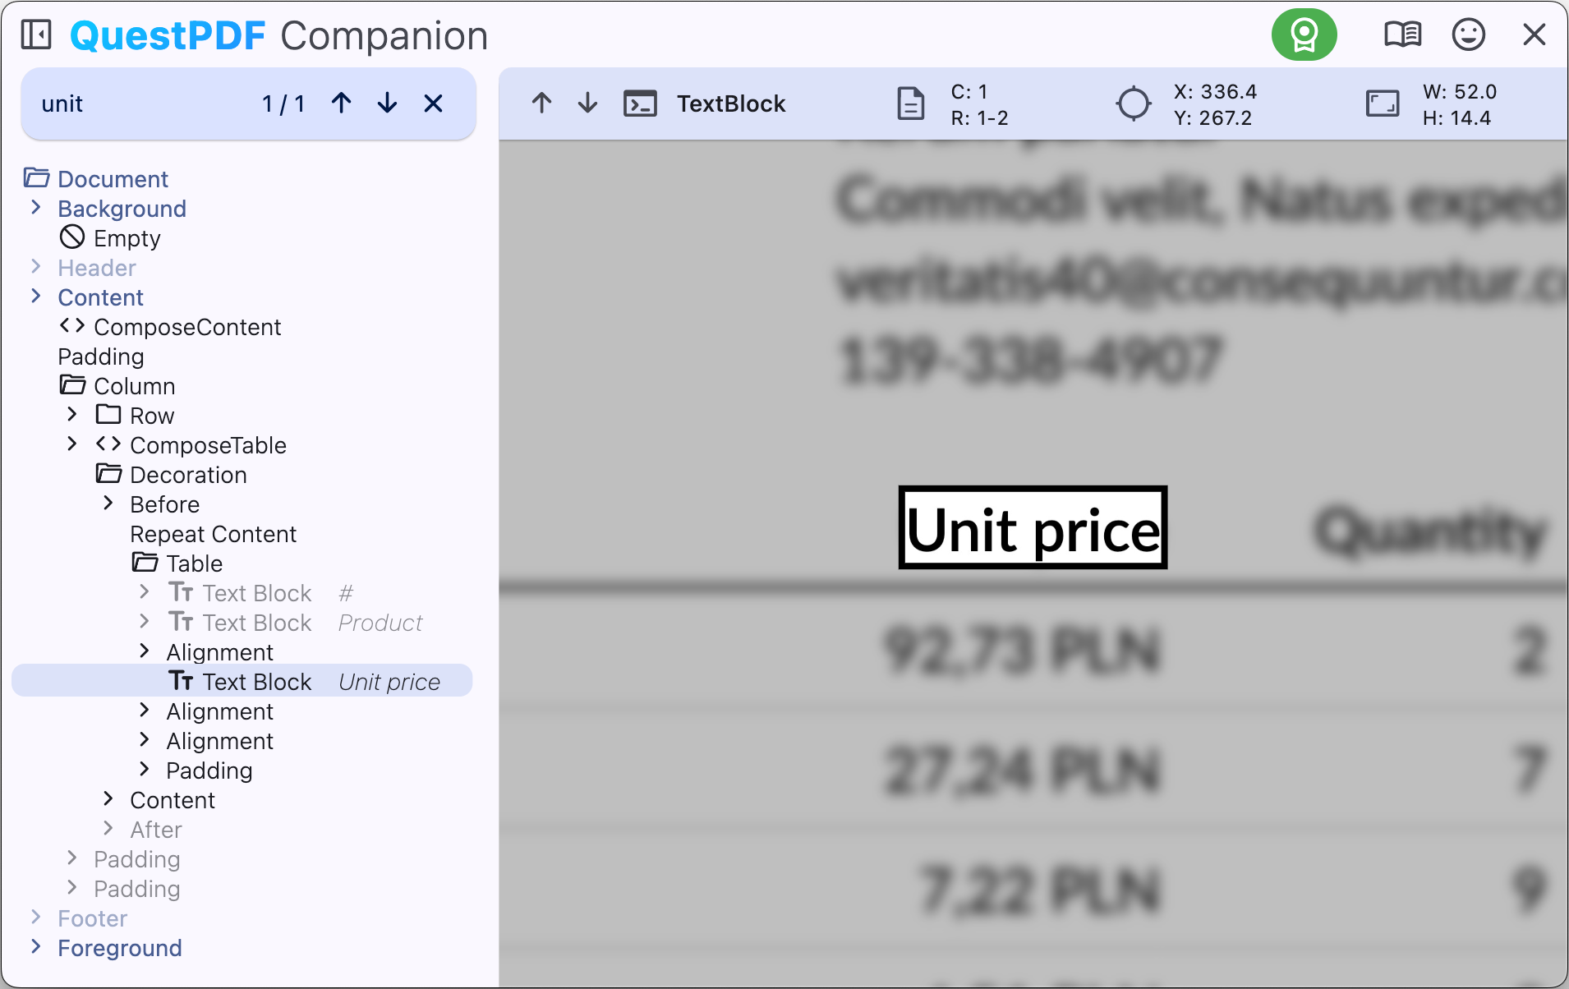The width and height of the screenshot is (1569, 989).
Task: Expand the Text Block 'Product' node
Action: 144,622
